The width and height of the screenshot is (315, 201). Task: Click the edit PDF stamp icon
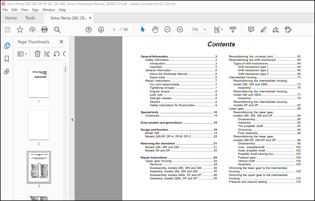(x=288, y=30)
